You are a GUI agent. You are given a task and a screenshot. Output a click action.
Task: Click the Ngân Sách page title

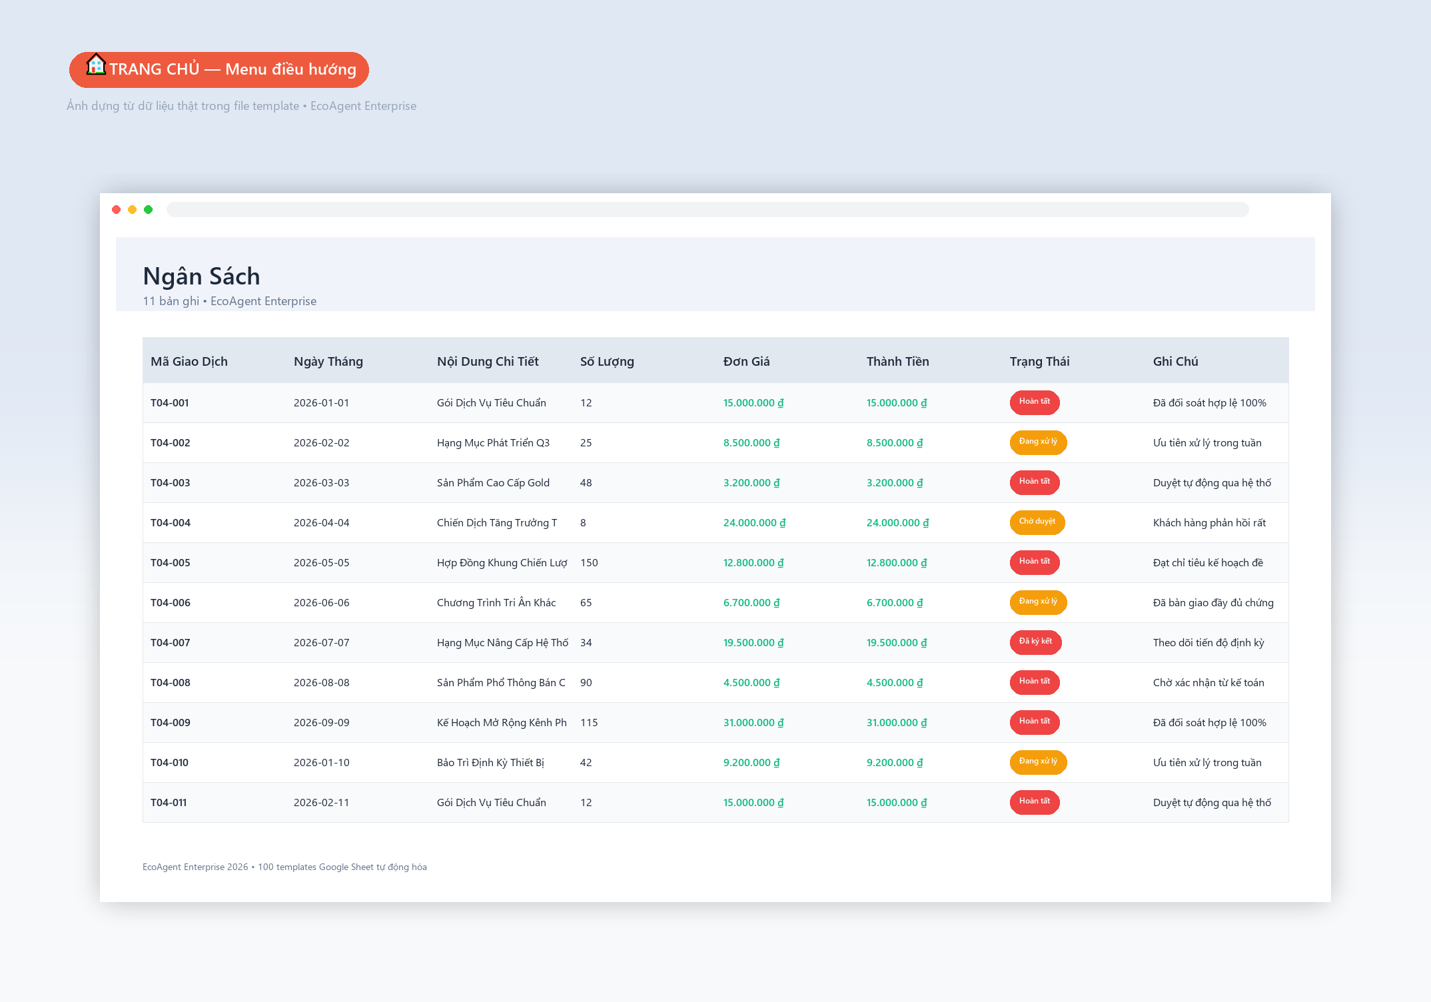tap(201, 276)
